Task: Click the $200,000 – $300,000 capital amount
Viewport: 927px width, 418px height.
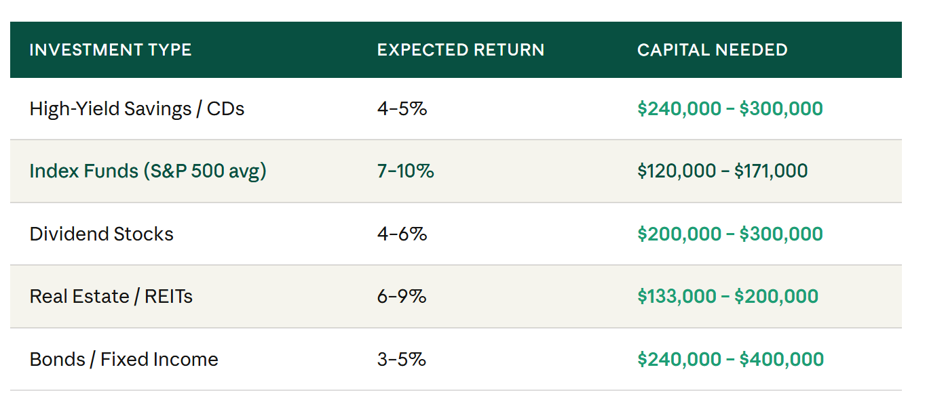Action: (x=730, y=234)
